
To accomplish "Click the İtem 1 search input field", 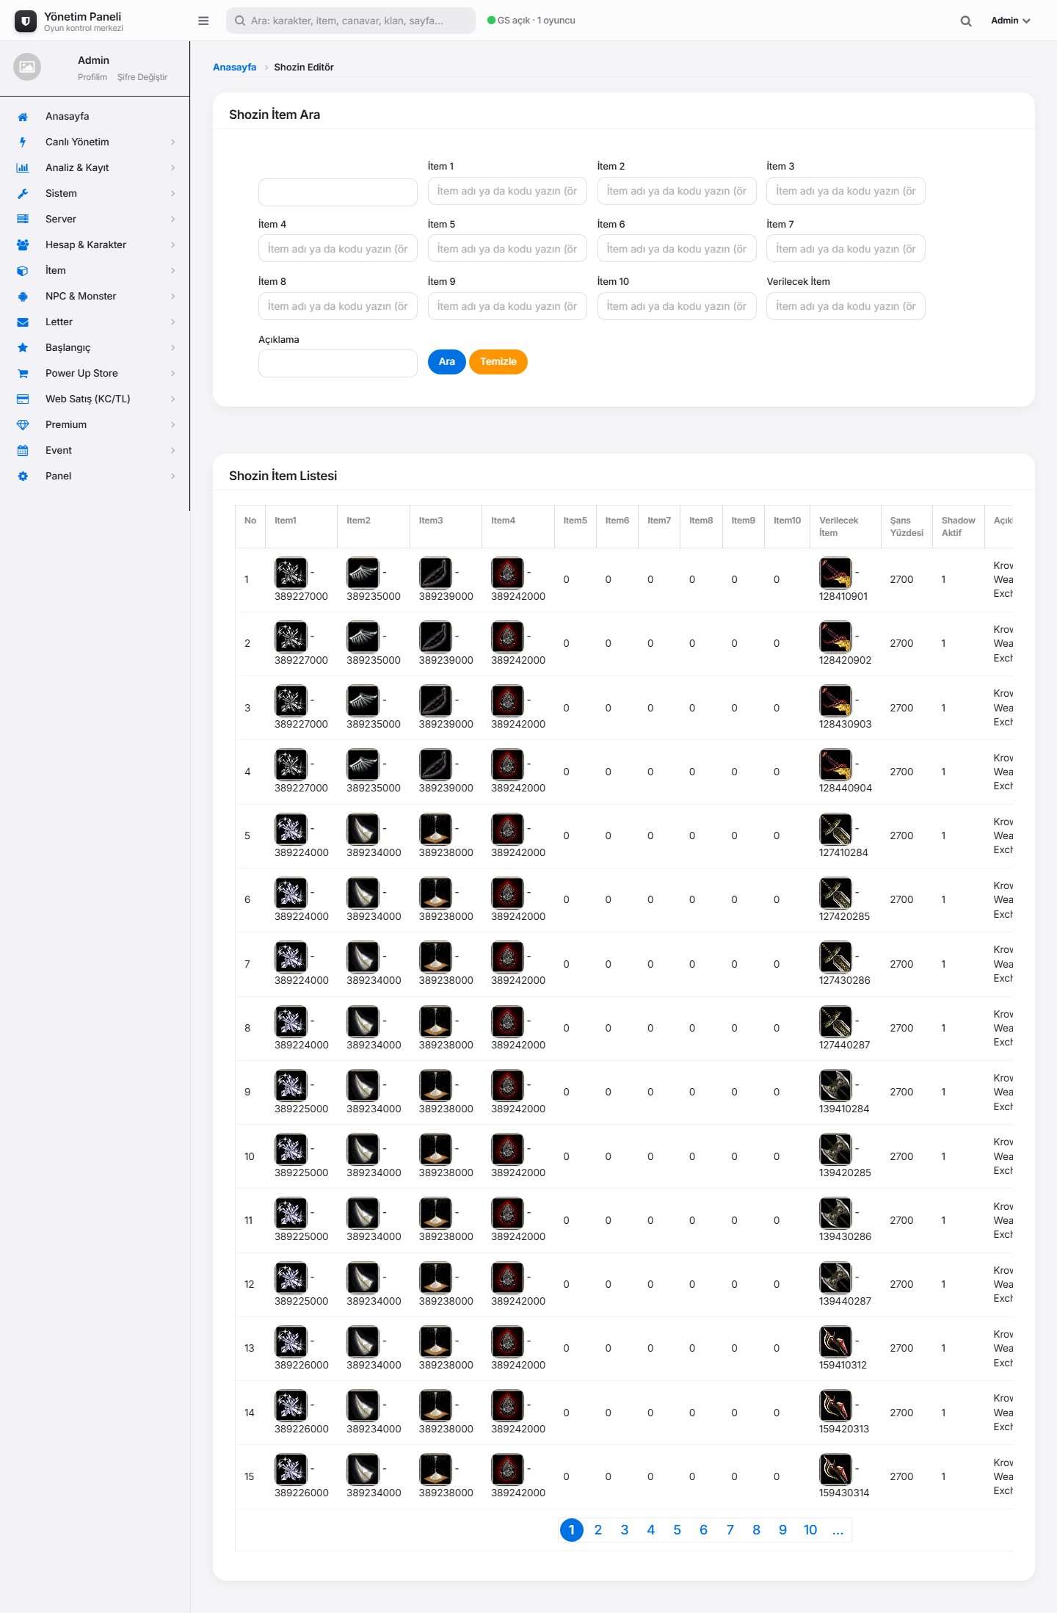I will point(507,192).
